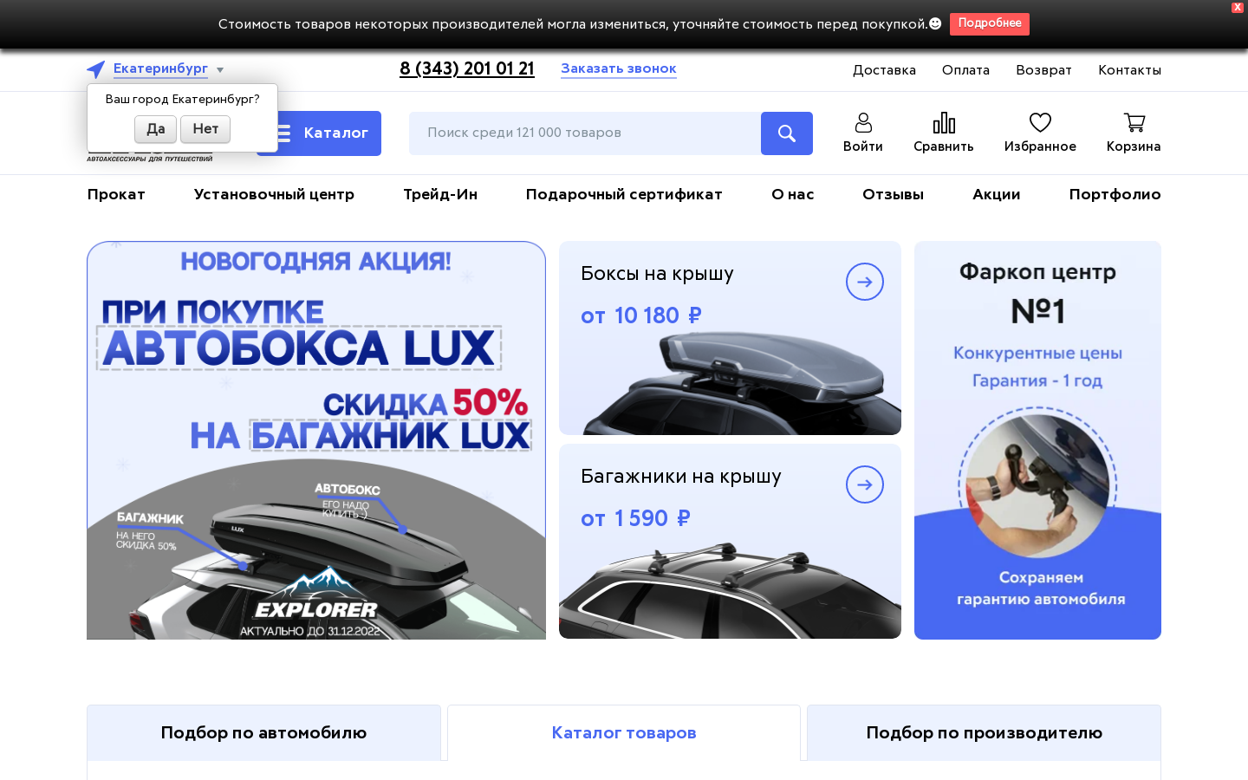Viewport: 1248px width, 780px height.
Task: Open the Войти user account icon
Action: click(863, 122)
